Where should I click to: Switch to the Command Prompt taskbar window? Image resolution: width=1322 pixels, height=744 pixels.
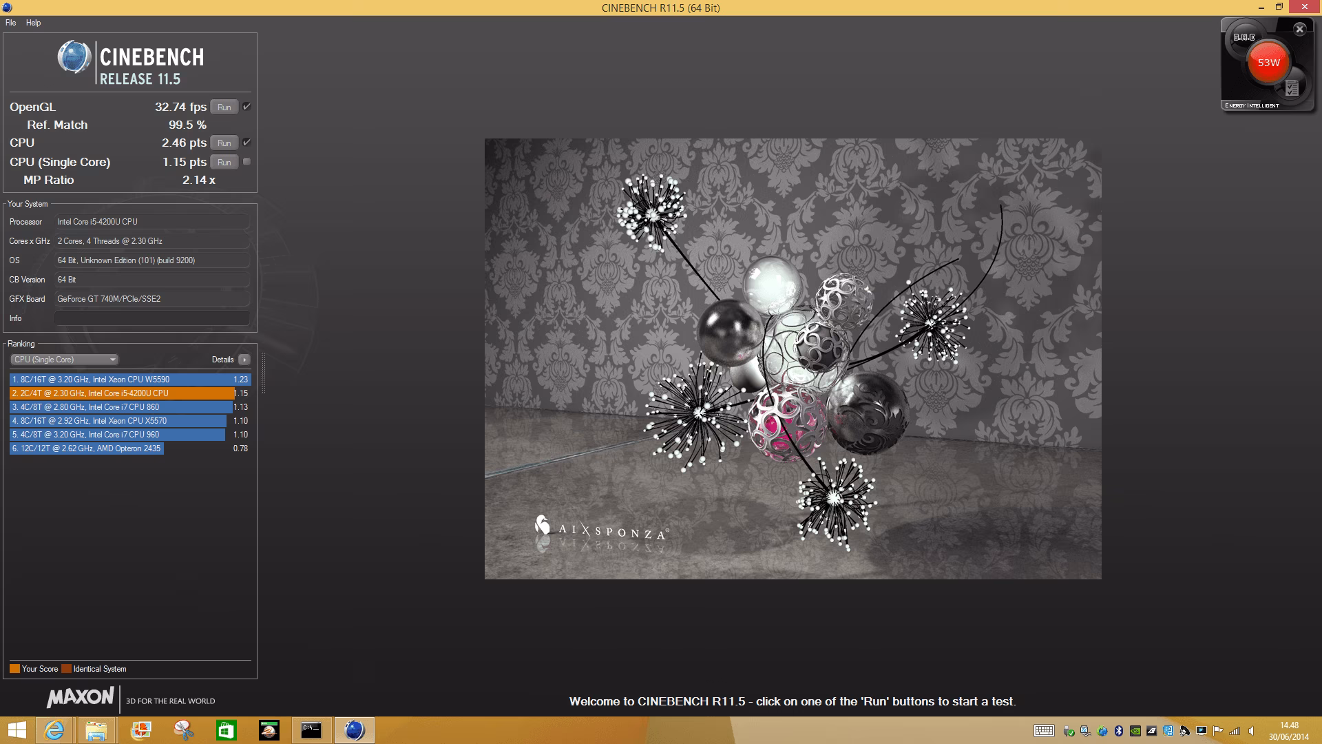(311, 730)
